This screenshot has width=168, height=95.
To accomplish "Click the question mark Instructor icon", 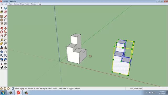I will 13,89.
